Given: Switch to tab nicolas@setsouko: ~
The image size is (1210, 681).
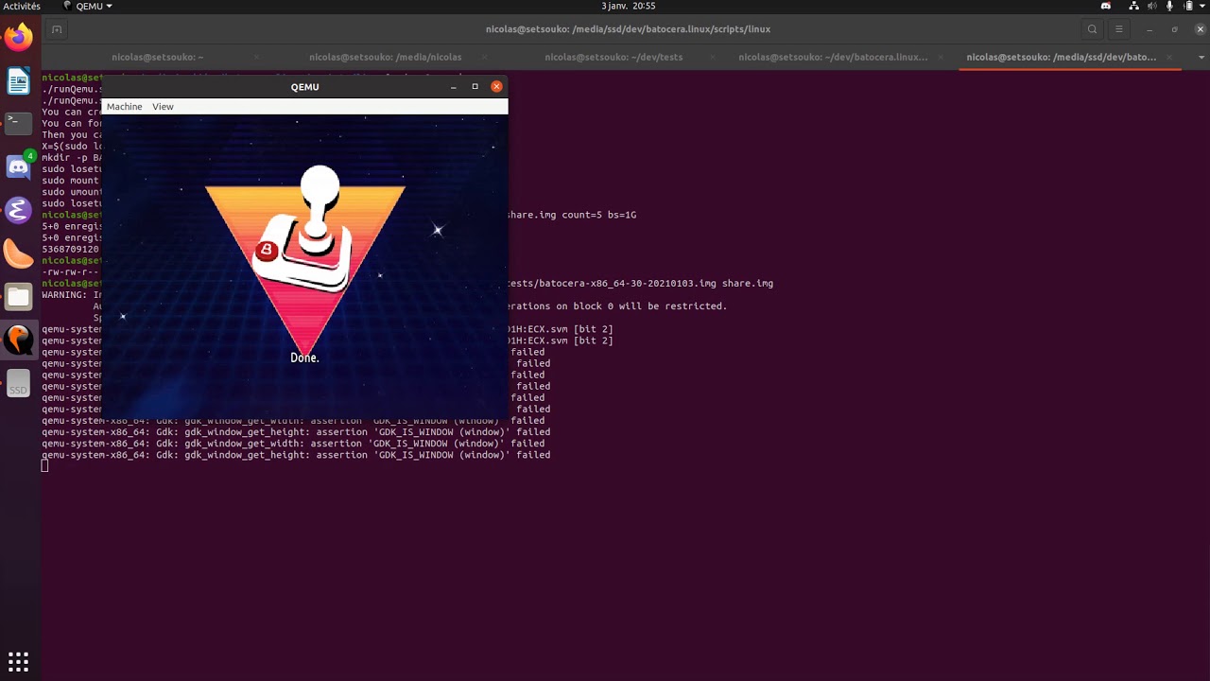Looking at the screenshot, I should pyautogui.click(x=158, y=57).
